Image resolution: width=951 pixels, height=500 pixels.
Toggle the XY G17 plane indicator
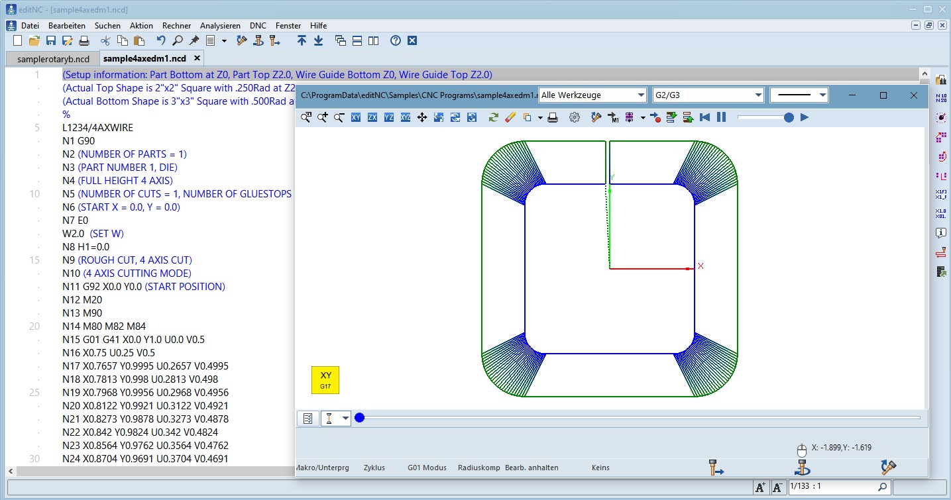coord(325,379)
